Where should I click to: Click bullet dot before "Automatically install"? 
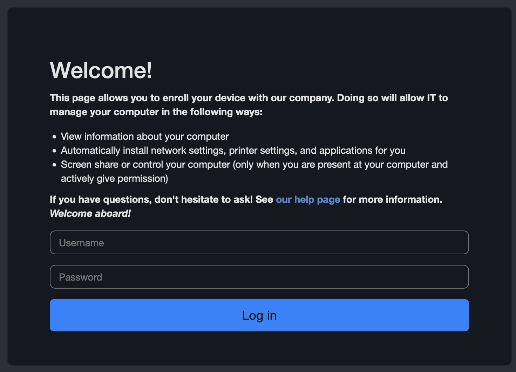click(x=54, y=151)
